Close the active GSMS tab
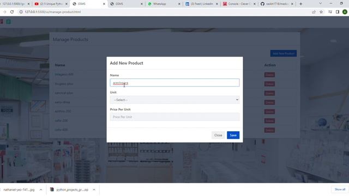This screenshot has width=349, height=196. tap(104, 4)
